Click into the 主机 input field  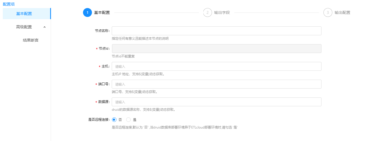click(216, 66)
